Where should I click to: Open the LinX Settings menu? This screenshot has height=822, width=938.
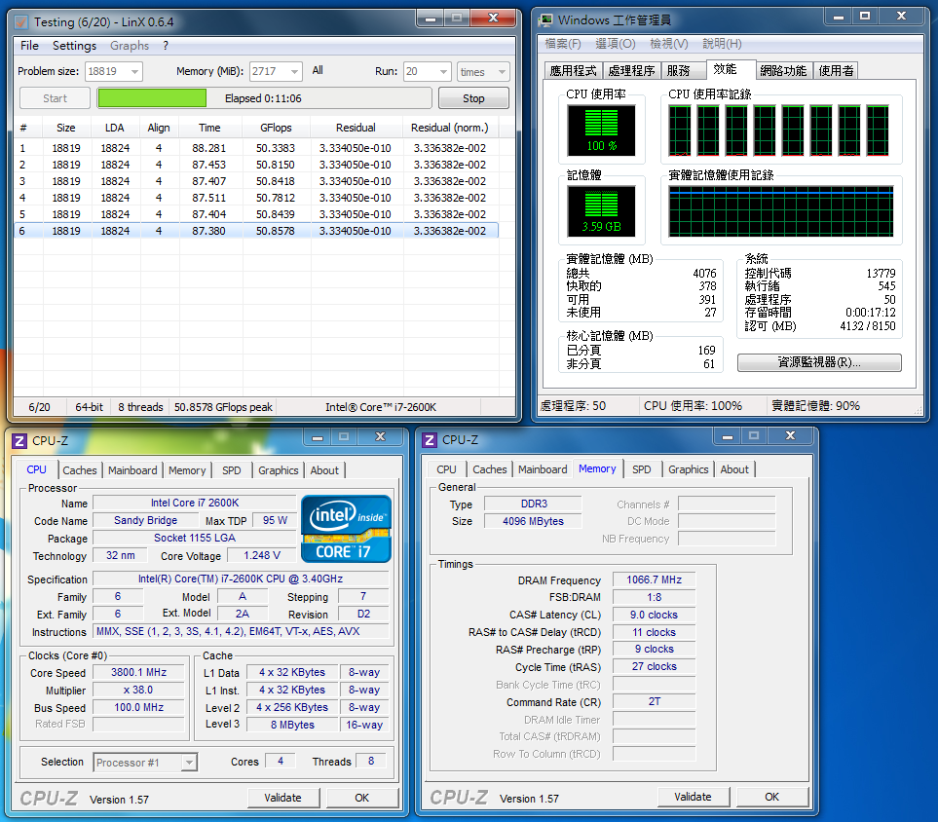click(x=74, y=46)
